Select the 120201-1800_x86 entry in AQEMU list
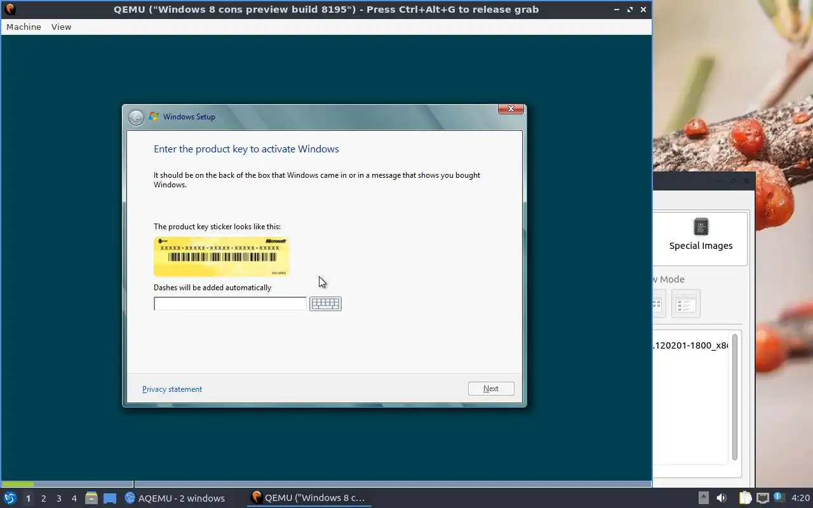Image resolution: width=813 pixels, height=508 pixels. pyautogui.click(x=690, y=345)
